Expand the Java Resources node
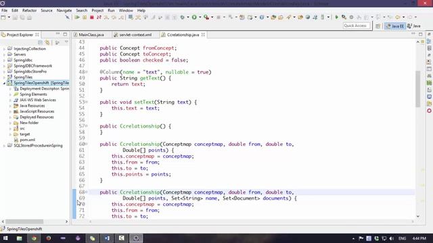 (11, 106)
